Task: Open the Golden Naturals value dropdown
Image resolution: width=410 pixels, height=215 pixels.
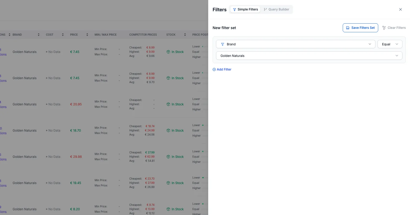Action: pos(309,56)
